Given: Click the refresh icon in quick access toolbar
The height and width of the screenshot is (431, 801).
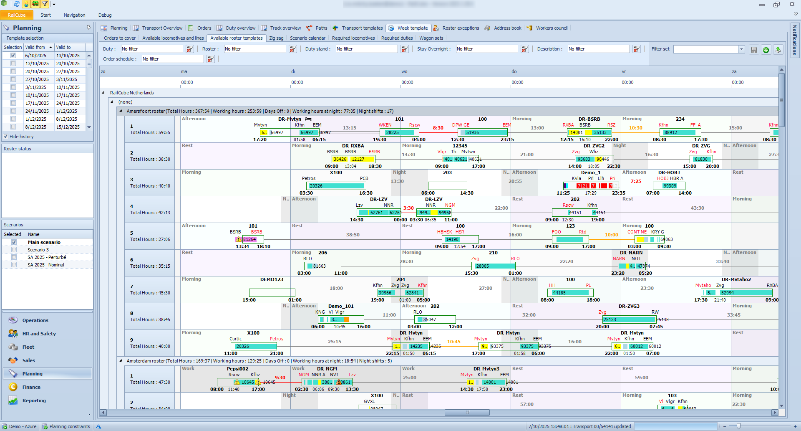Looking at the screenshot, I should 17,4.
